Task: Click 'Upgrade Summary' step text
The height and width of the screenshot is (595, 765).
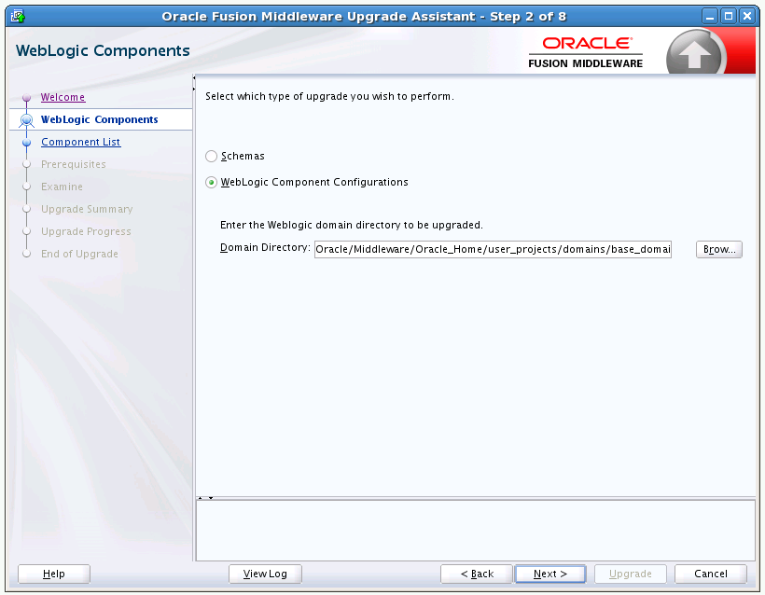Action: (87, 209)
